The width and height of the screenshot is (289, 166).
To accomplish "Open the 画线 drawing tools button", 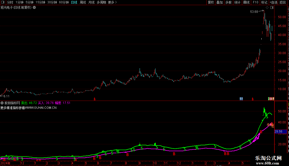I will (x=246, y=2).
